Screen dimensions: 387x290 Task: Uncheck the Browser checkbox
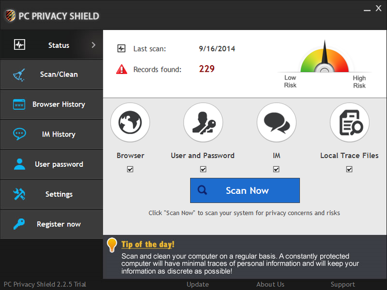click(130, 170)
